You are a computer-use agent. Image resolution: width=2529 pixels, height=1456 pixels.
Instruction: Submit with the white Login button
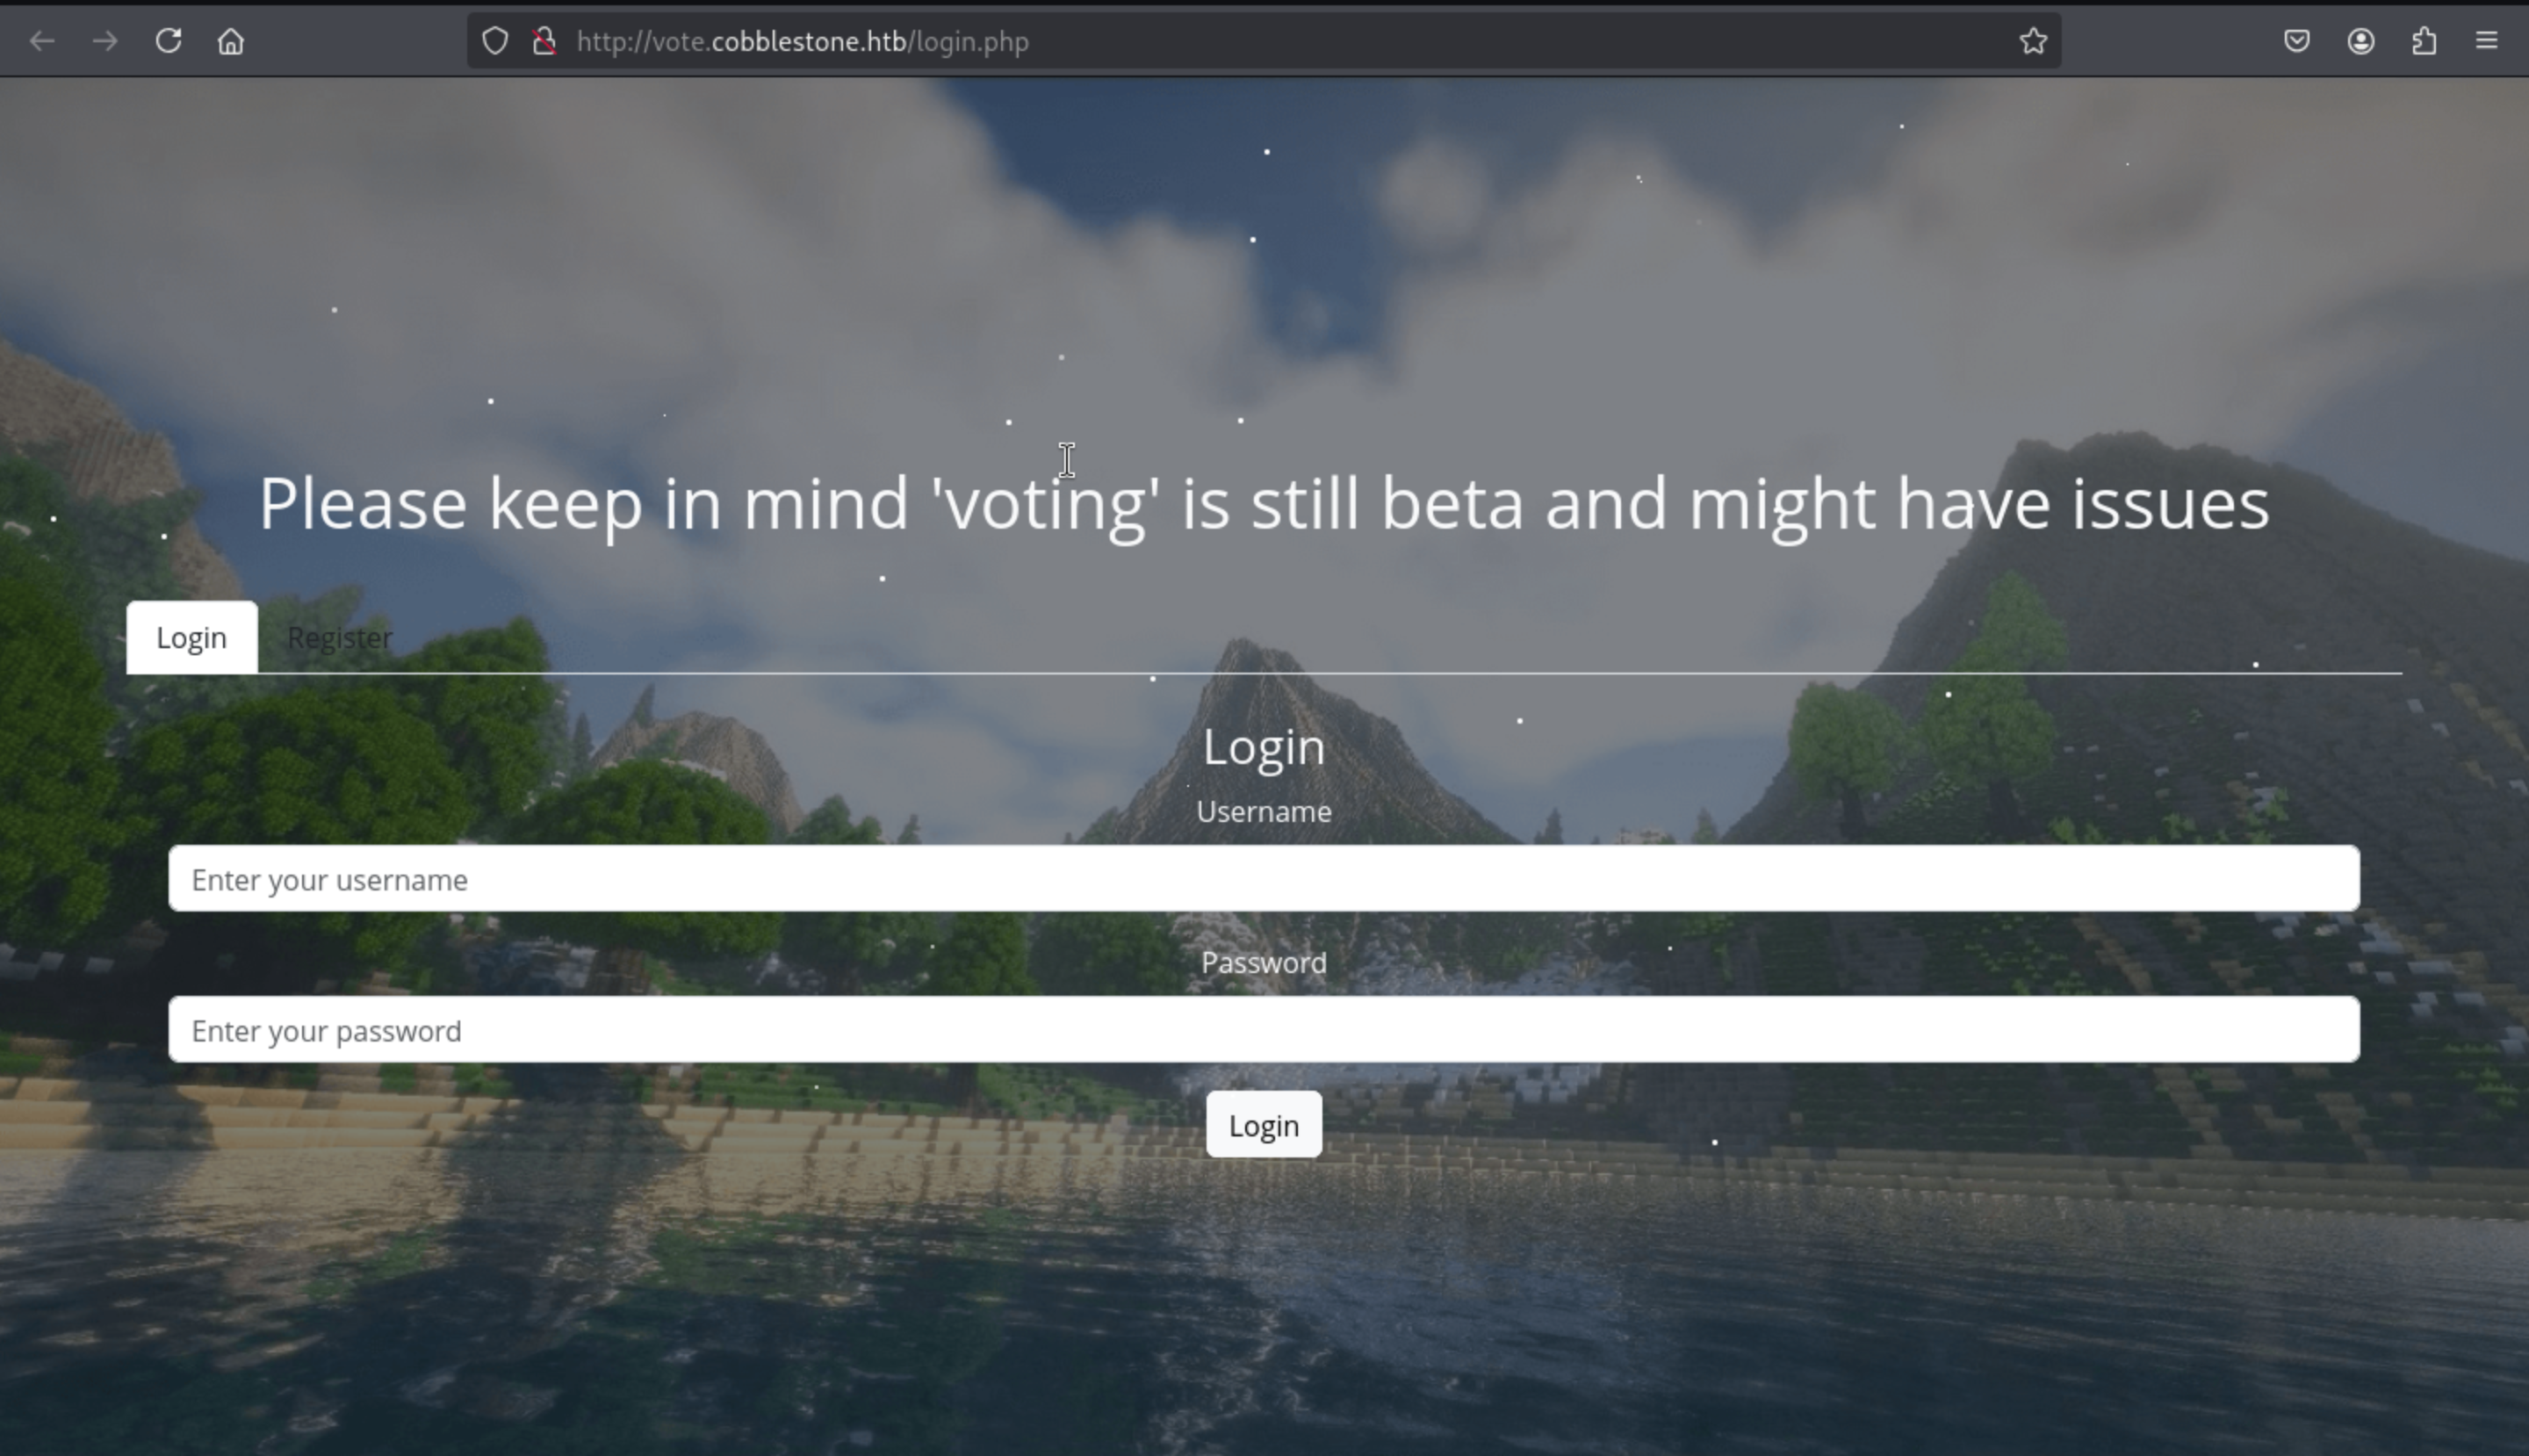coord(1264,1125)
